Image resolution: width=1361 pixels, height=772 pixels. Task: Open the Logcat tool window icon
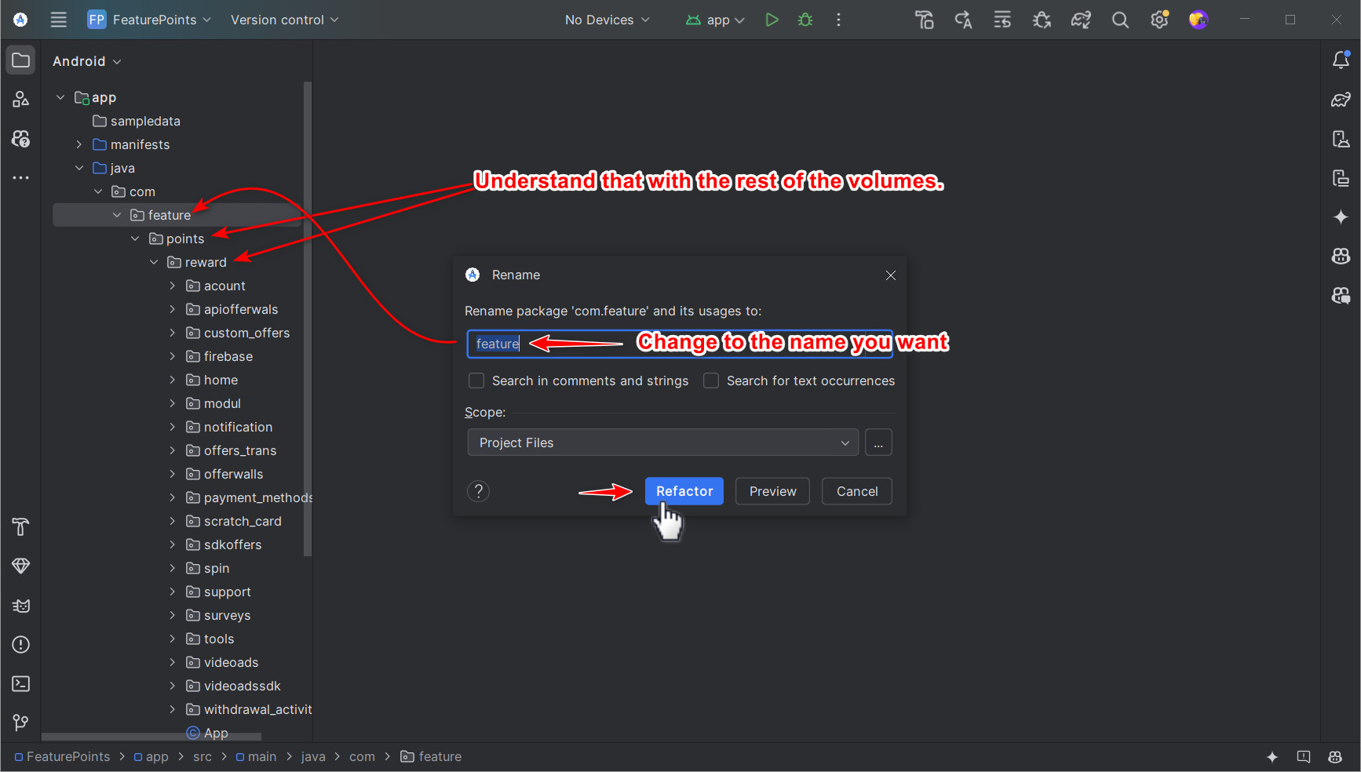pyautogui.click(x=21, y=606)
